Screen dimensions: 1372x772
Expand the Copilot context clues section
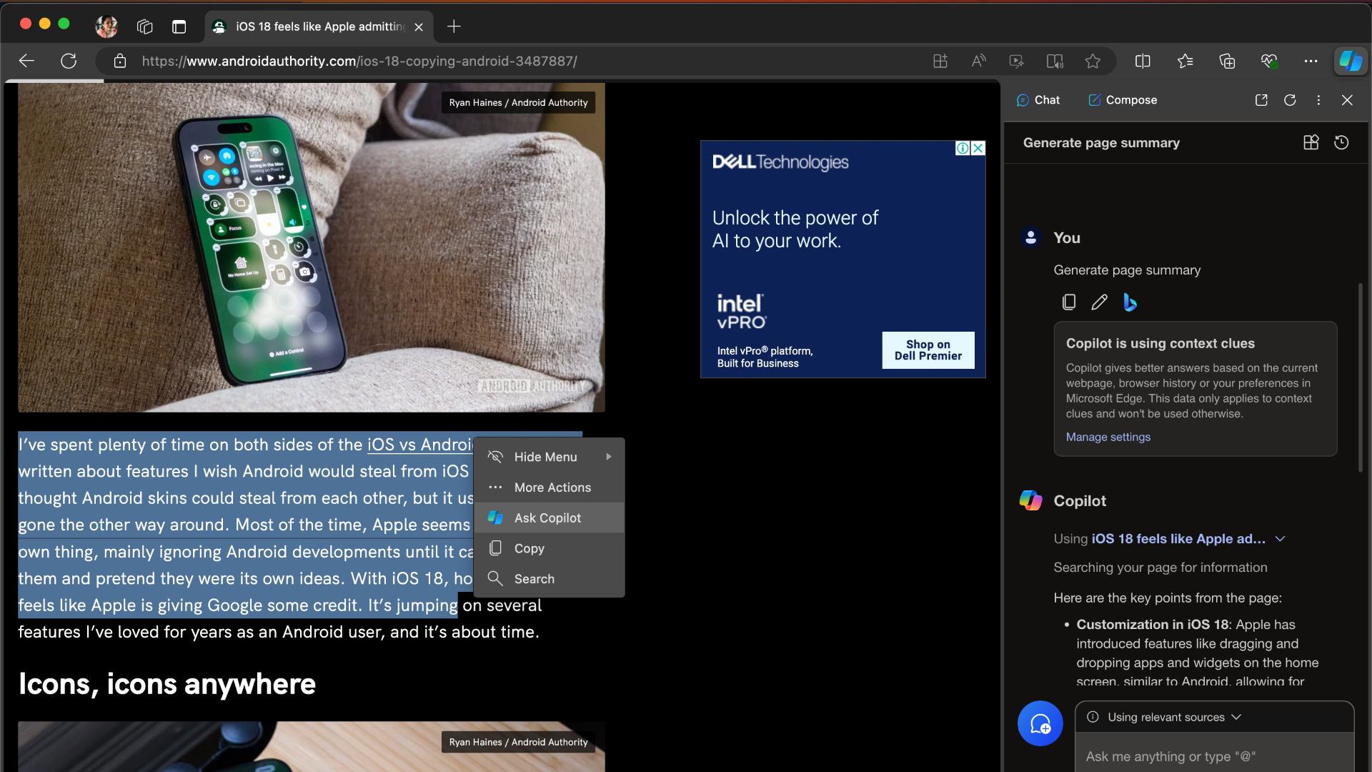(x=1278, y=539)
